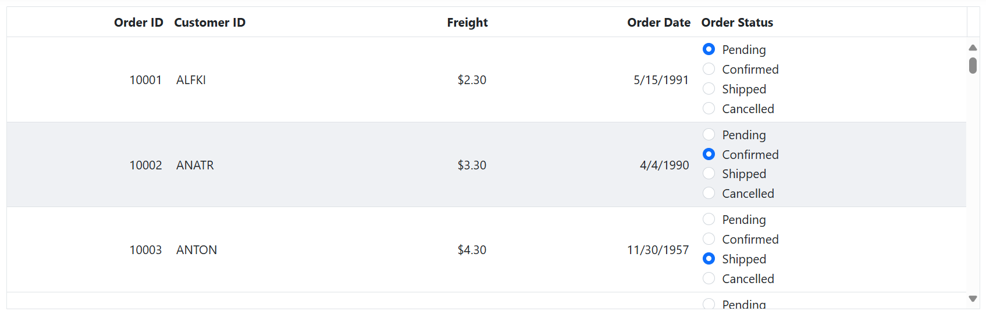Click the vertical scrollbar thumb

click(973, 65)
